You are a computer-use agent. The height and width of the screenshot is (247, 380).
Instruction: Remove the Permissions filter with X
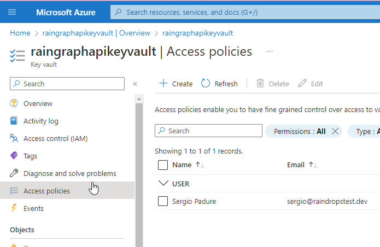tap(335, 131)
